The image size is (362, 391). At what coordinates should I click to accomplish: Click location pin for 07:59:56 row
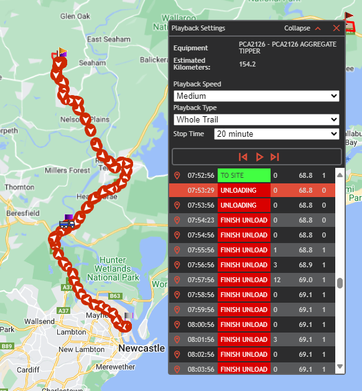click(x=177, y=310)
